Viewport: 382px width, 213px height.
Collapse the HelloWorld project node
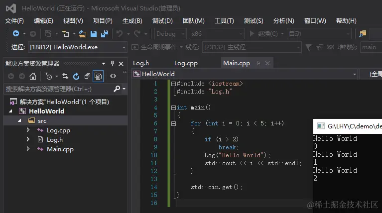(x=10, y=111)
